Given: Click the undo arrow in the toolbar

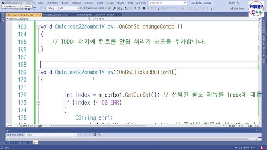Looking at the screenshot, I should [35, 8].
